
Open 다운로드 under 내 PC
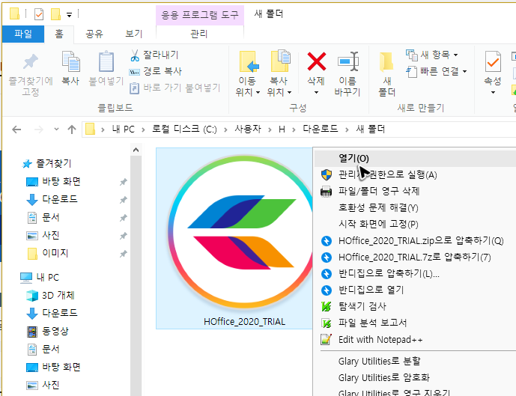pyautogui.click(x=60, y=313)
